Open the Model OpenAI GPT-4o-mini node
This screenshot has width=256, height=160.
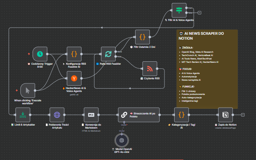122,140
